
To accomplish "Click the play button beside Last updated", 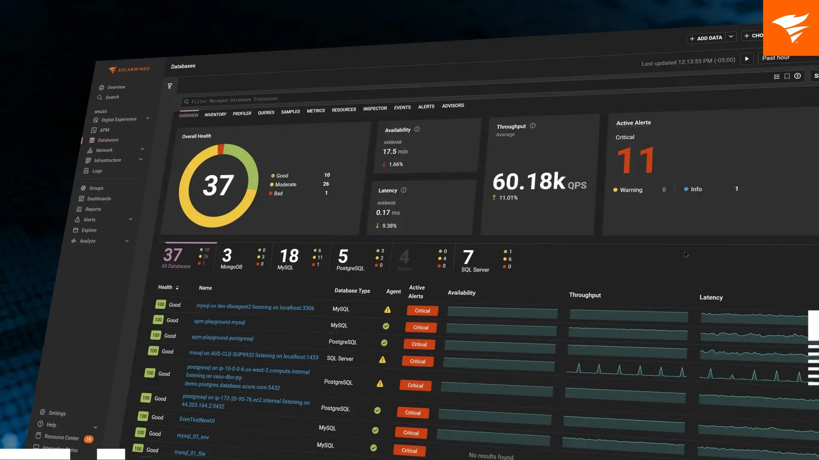I will (x=747, y=59).
